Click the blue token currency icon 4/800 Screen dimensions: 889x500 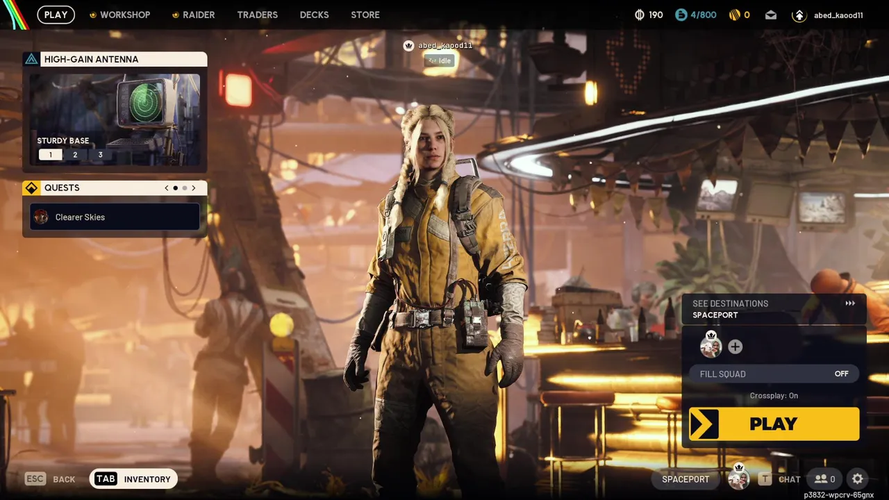(681, 15)
